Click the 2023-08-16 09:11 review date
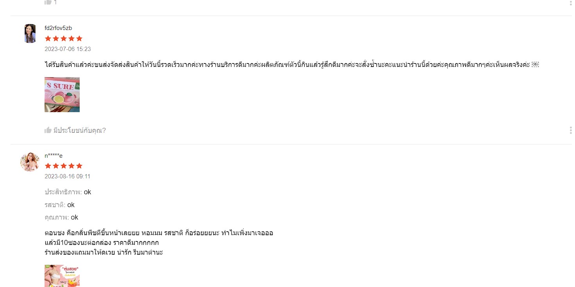575x287 pixels. (67, 176)
